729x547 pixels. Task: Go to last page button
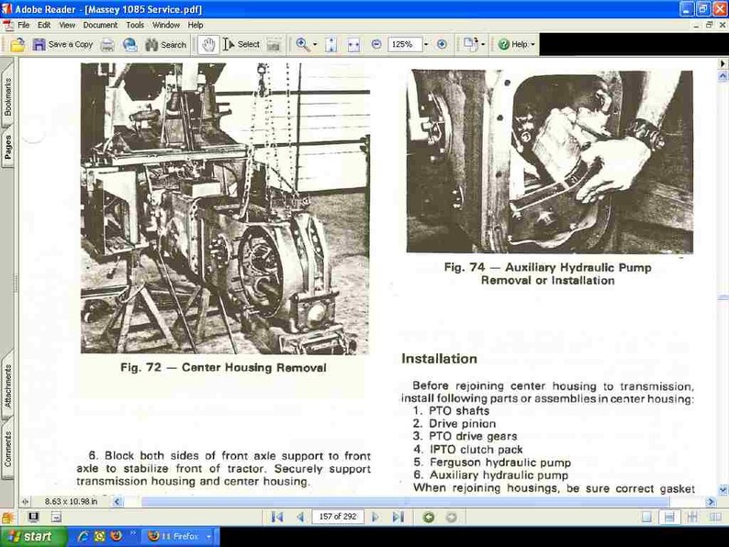[398, 517]
